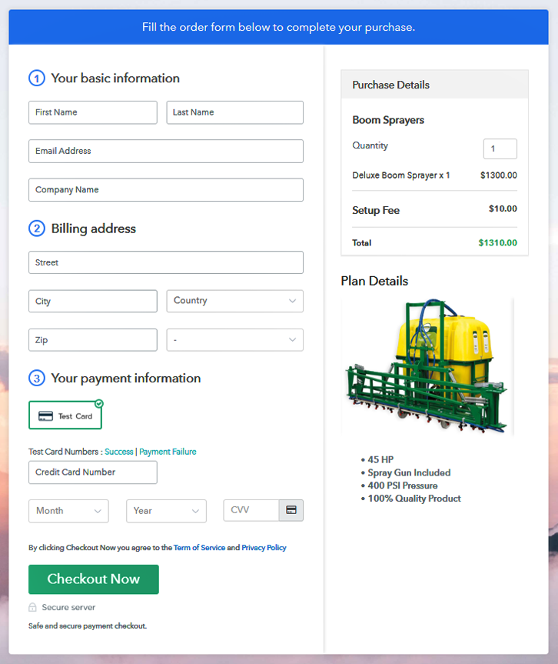Click the Quantity input box

[x=500, y=148]
